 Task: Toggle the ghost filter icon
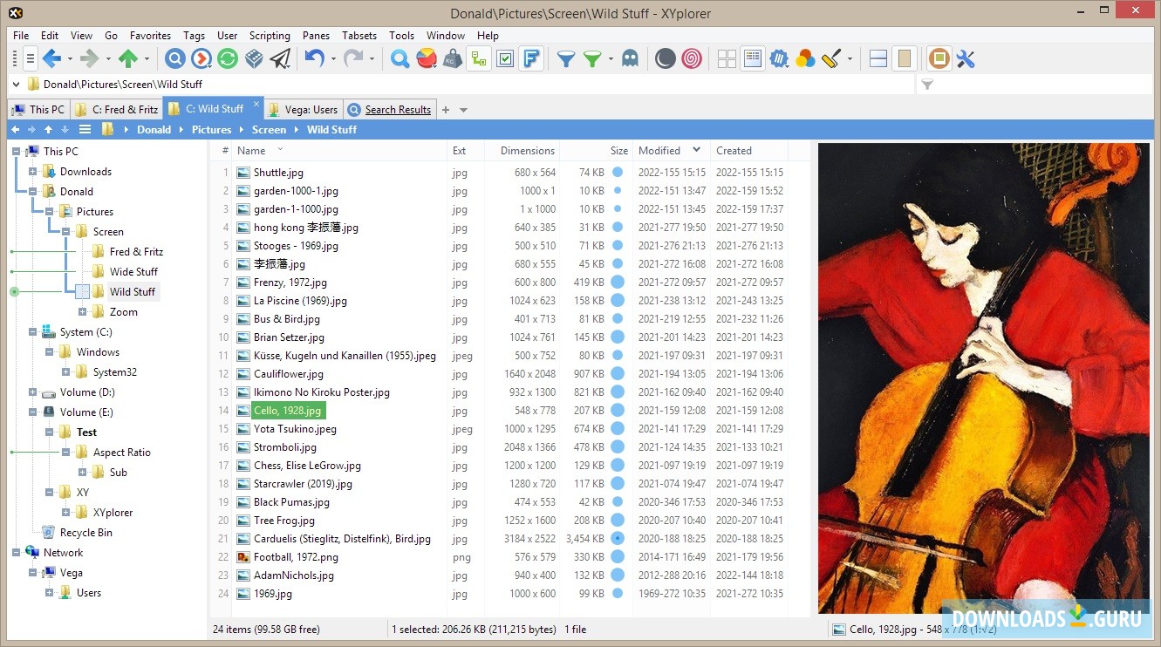[630, 59]
